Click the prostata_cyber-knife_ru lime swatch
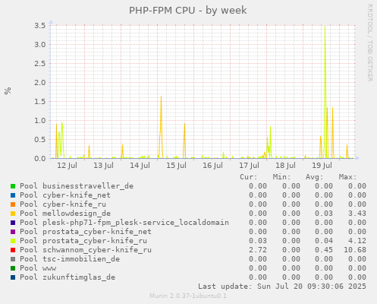Screen dimensions: 377x304 (x=13, y=241)
